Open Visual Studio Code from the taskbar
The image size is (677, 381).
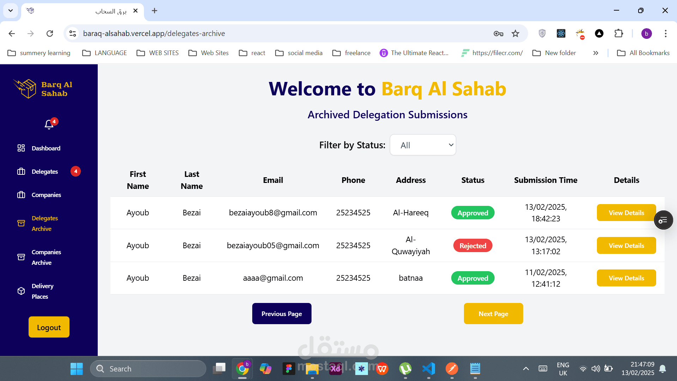point(429,369)
